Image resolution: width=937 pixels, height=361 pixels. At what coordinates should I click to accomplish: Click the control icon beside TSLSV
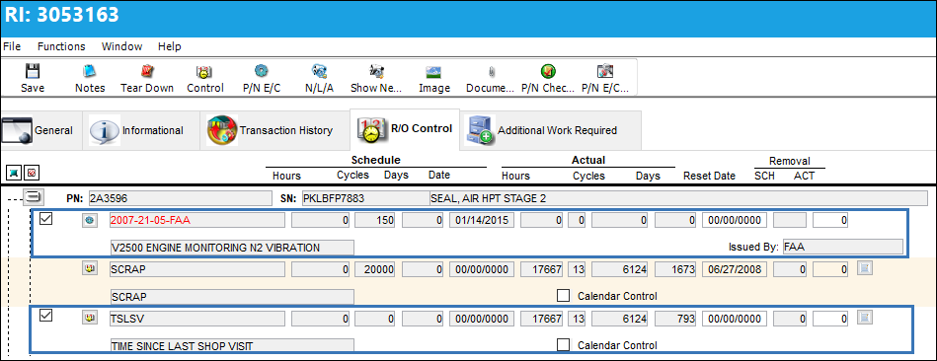point(89,319)
